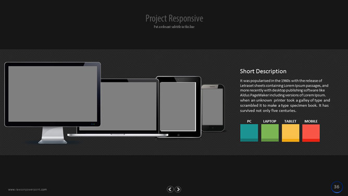Click the Short Description heading
Image resolution: width=348 pixels, height=196 pixels.
[x=263, y=71]
